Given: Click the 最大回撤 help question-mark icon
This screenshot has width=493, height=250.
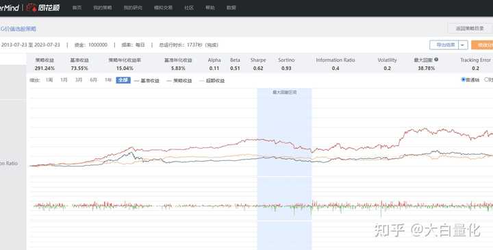Looking at the screenshot, I should tap(436, 60).
